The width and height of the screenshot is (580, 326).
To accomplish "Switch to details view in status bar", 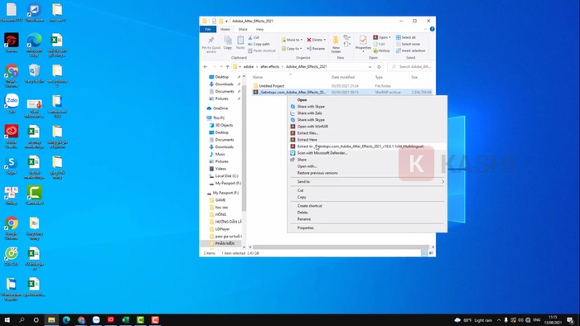I will pyautogui.click(x=424, y=253).
